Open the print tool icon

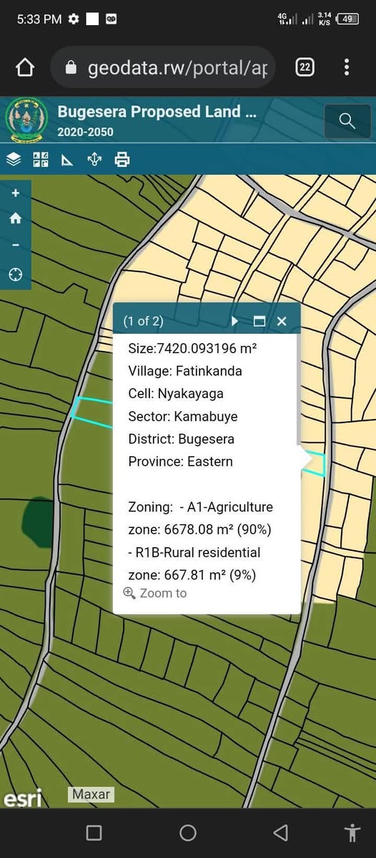pyautogui.click(x=122, y=160)
